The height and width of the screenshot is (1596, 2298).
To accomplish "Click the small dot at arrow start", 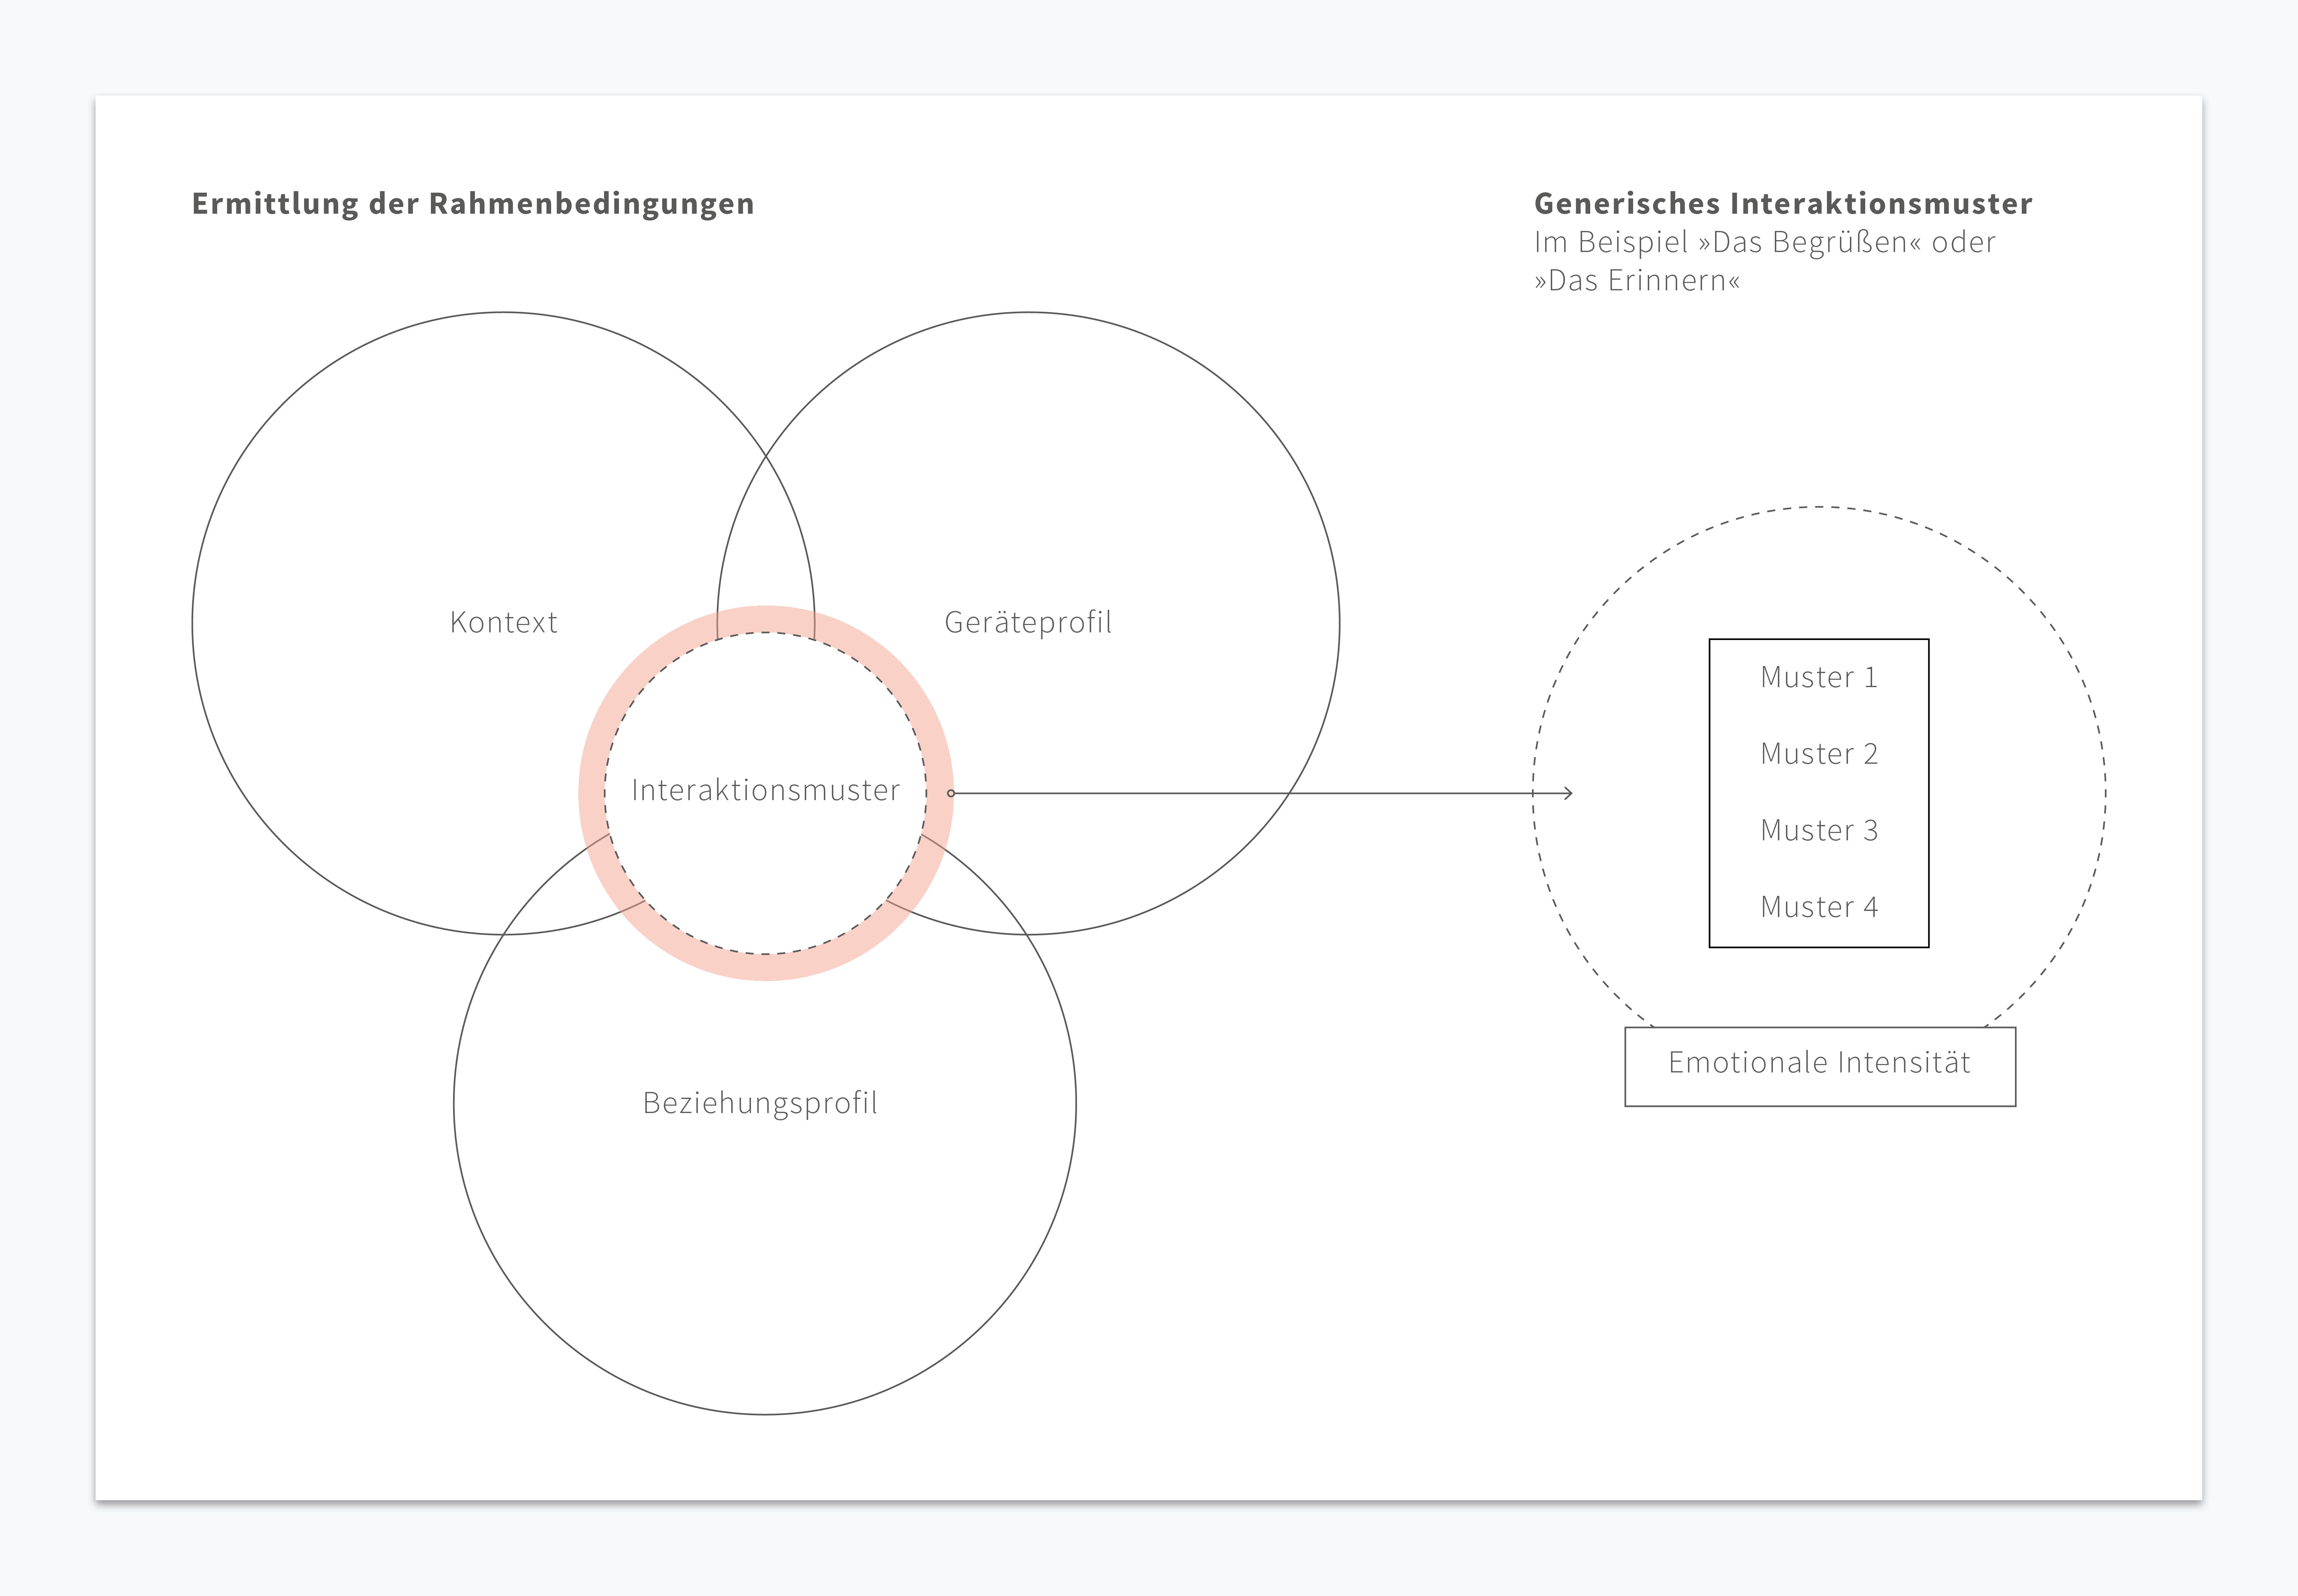I will 951,793.
